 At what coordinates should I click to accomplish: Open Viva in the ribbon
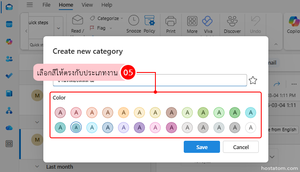[208, 24]
